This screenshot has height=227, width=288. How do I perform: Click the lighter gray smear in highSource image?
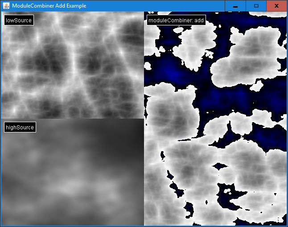tap(67, 187)
